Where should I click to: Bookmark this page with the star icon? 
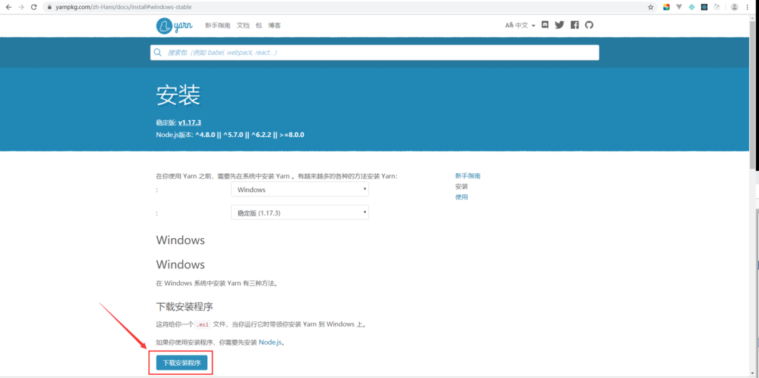pos(651,8)
